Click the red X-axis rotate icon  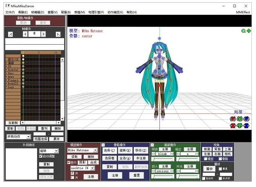233,119
